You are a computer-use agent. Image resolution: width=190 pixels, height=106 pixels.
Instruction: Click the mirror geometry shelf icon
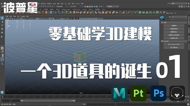78,12
